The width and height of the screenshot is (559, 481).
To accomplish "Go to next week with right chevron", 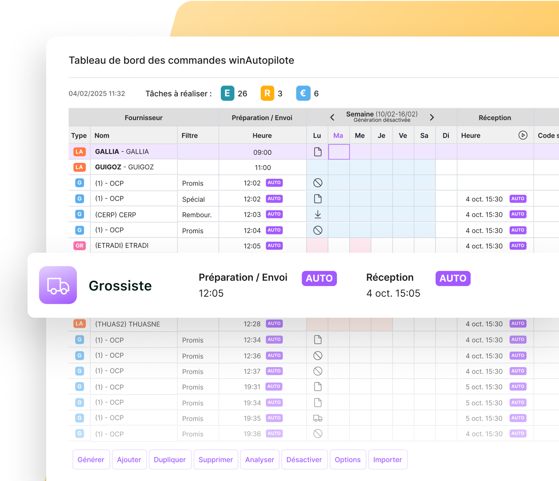I will coord(431,117).
